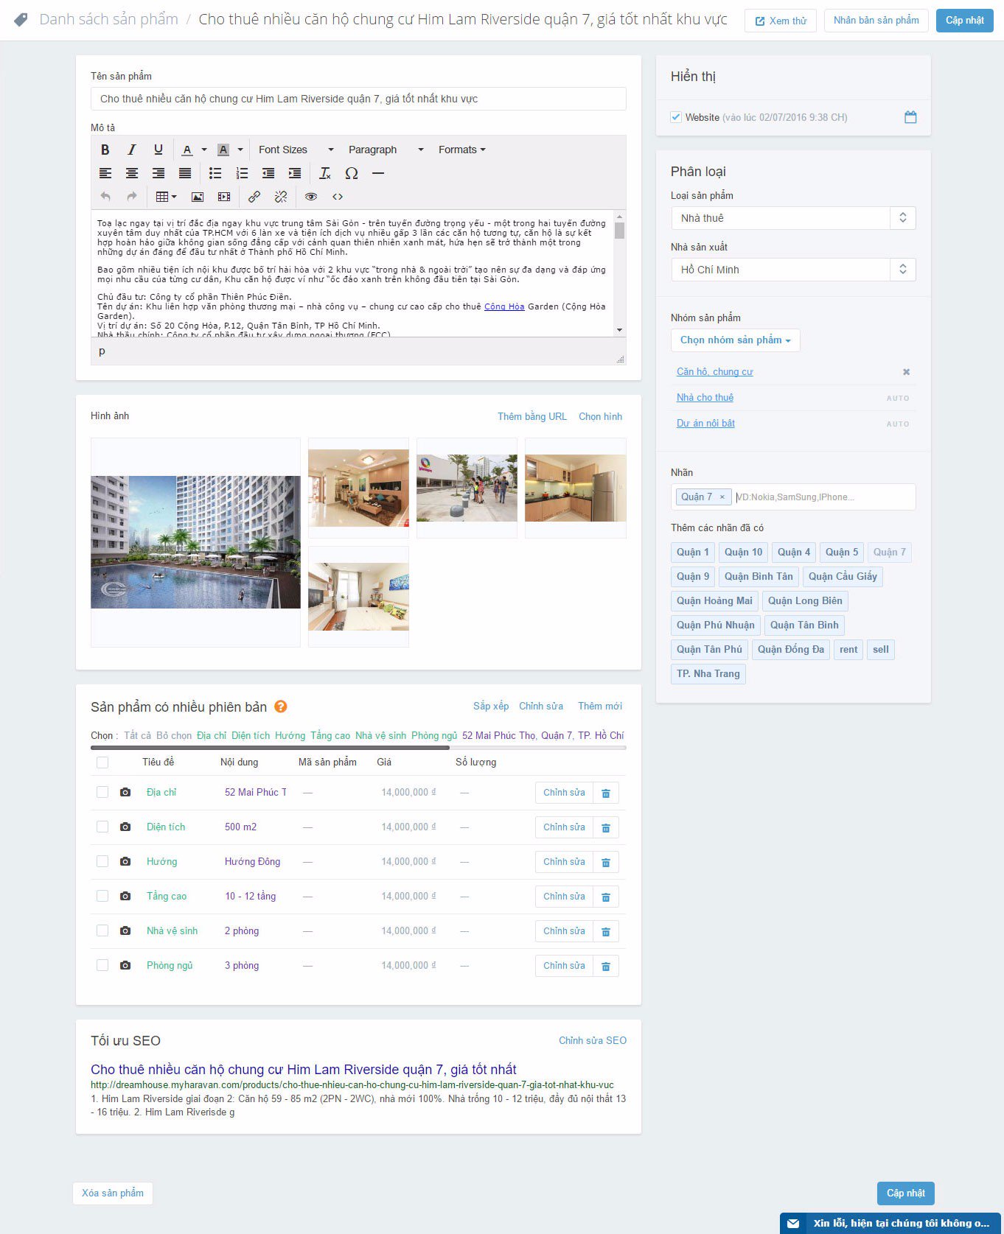Image resolution: width=1004 pixels, height=1234 pixels.
Task: Center align text in description editor
Action: click(132, 173)
